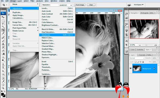Switch to the Swatches tab

click(x=140, y=50)
